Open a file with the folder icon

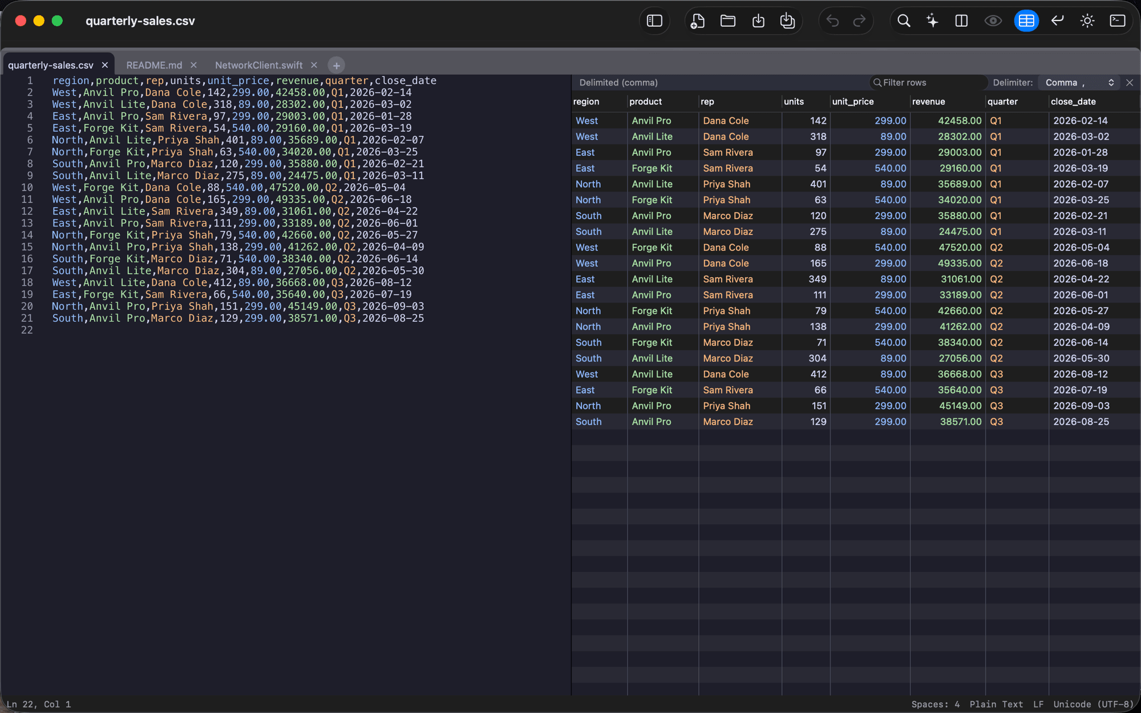[x=727, y=21]
